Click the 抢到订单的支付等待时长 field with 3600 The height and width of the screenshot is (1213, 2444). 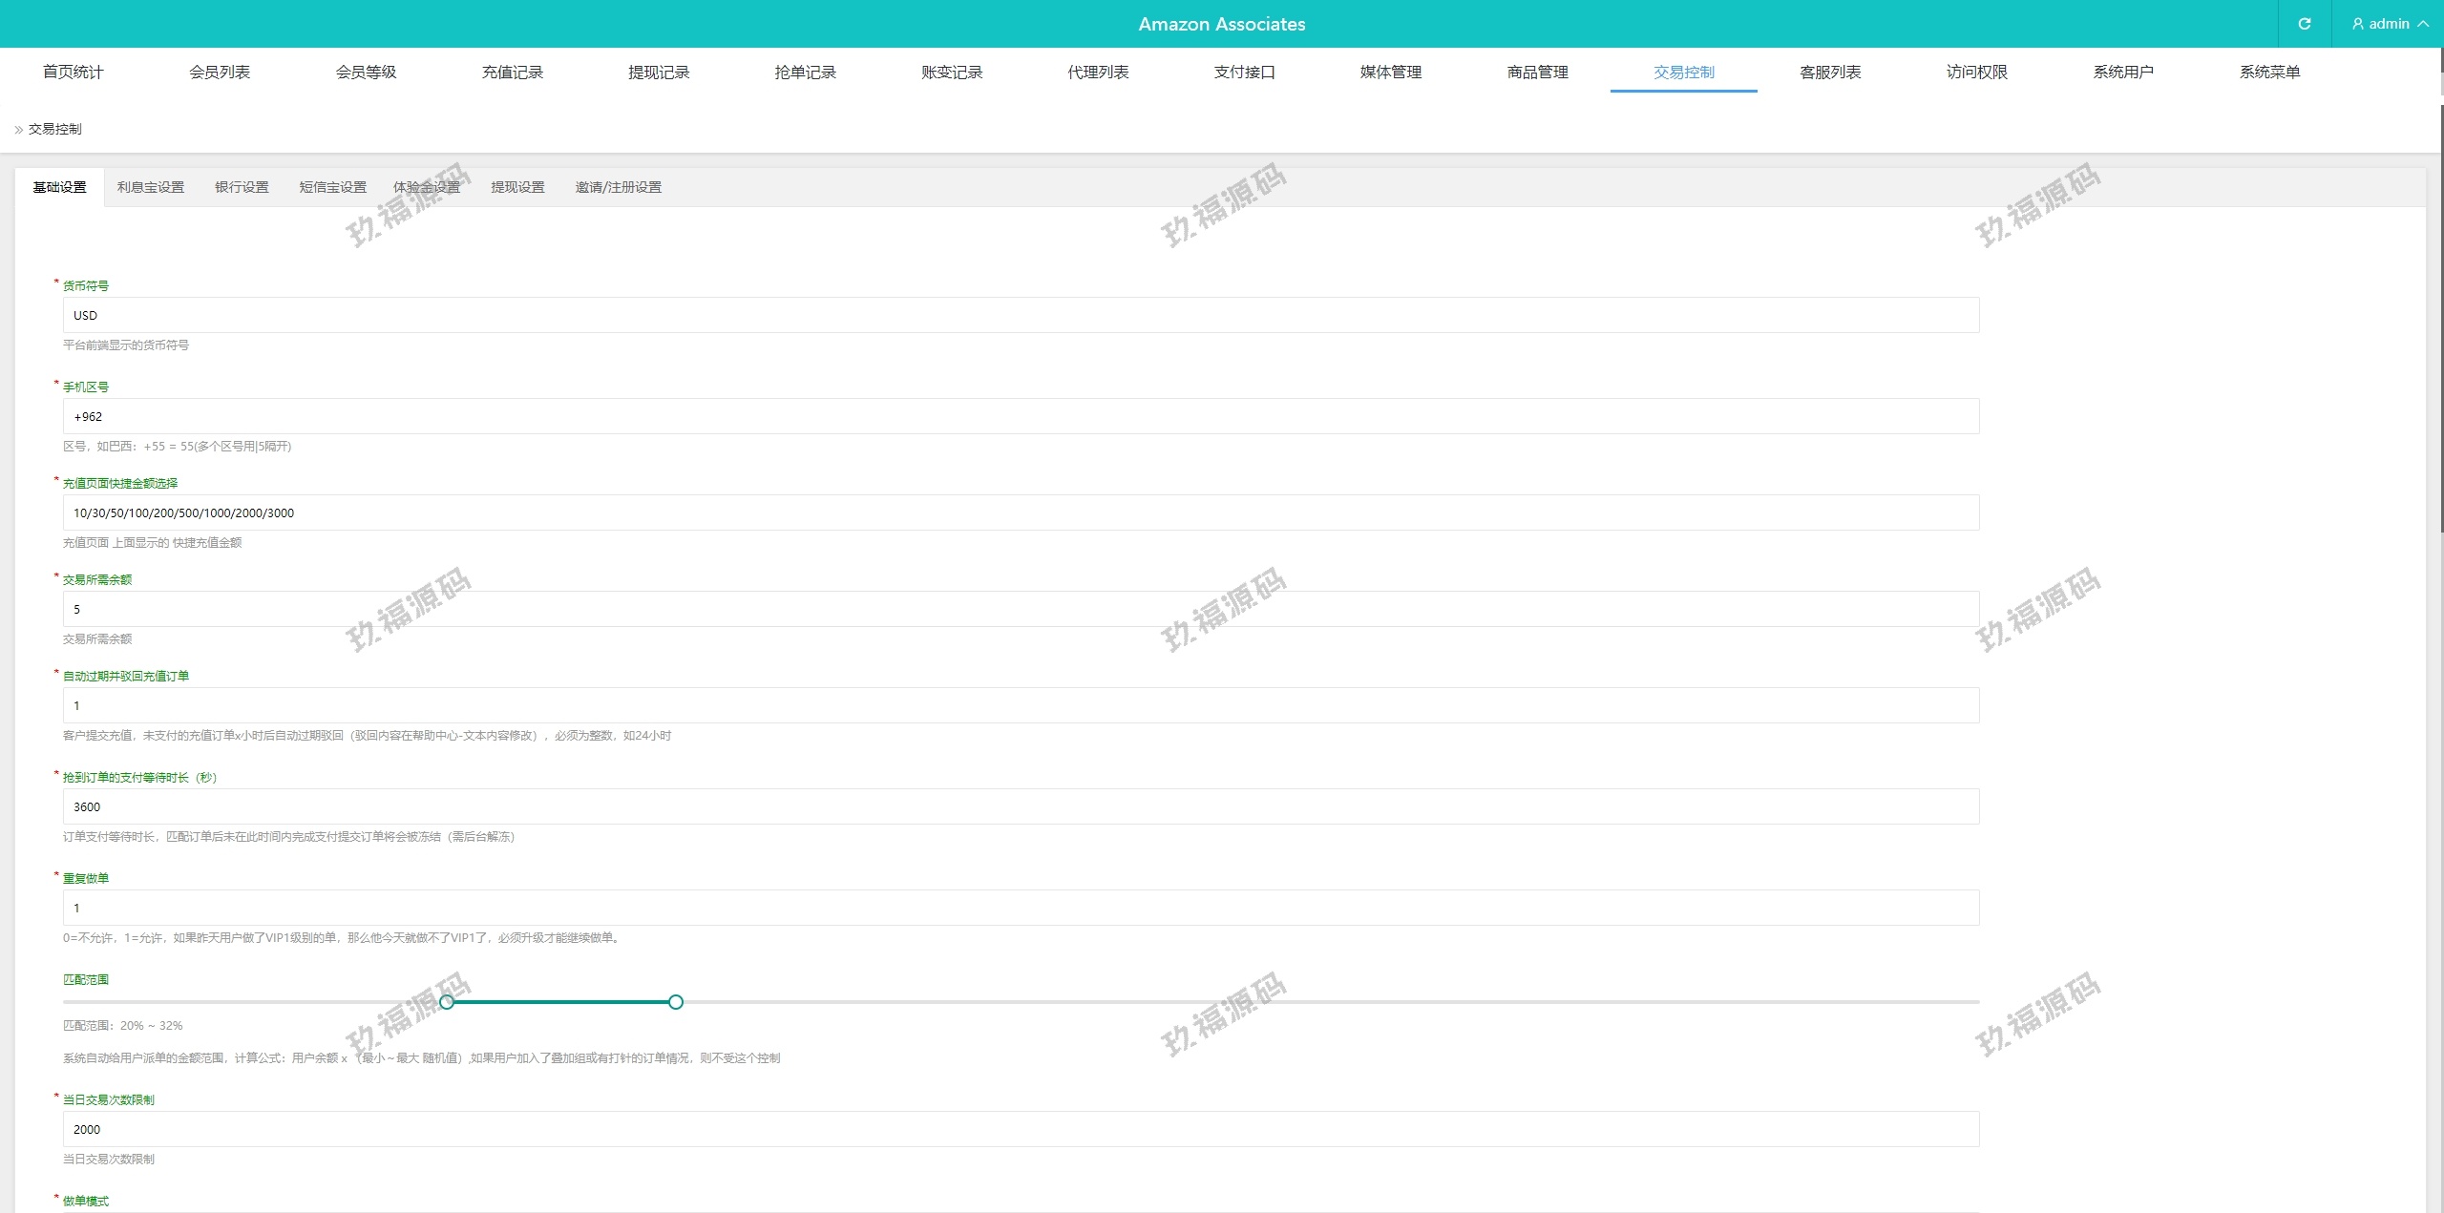(1021, 806)
